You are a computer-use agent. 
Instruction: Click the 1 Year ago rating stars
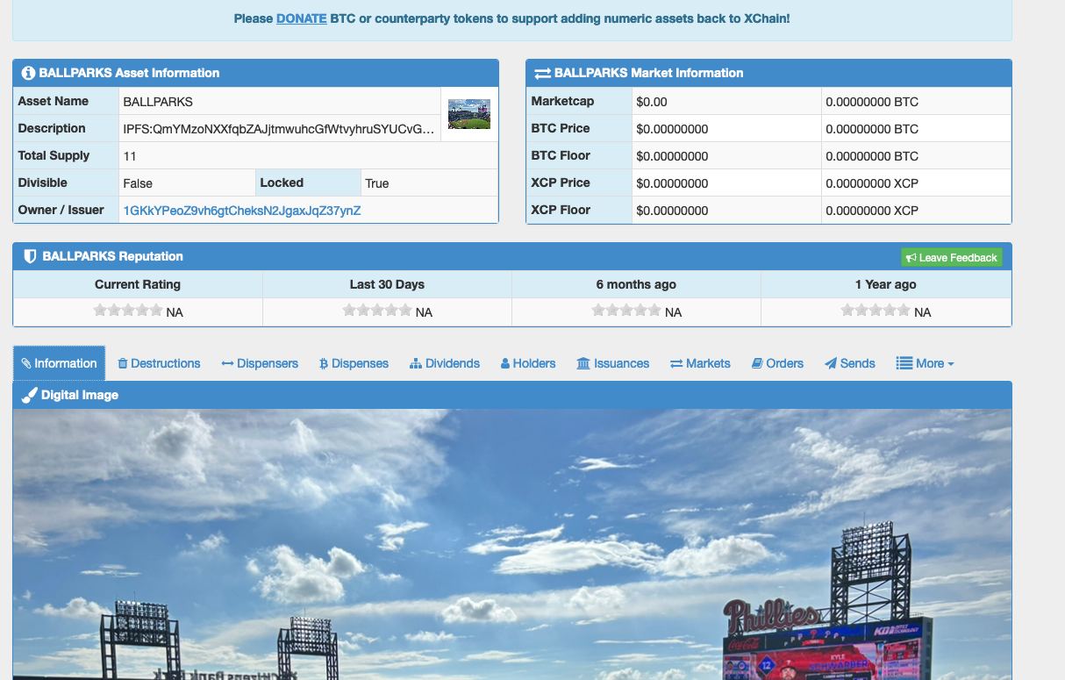point(876,310)
